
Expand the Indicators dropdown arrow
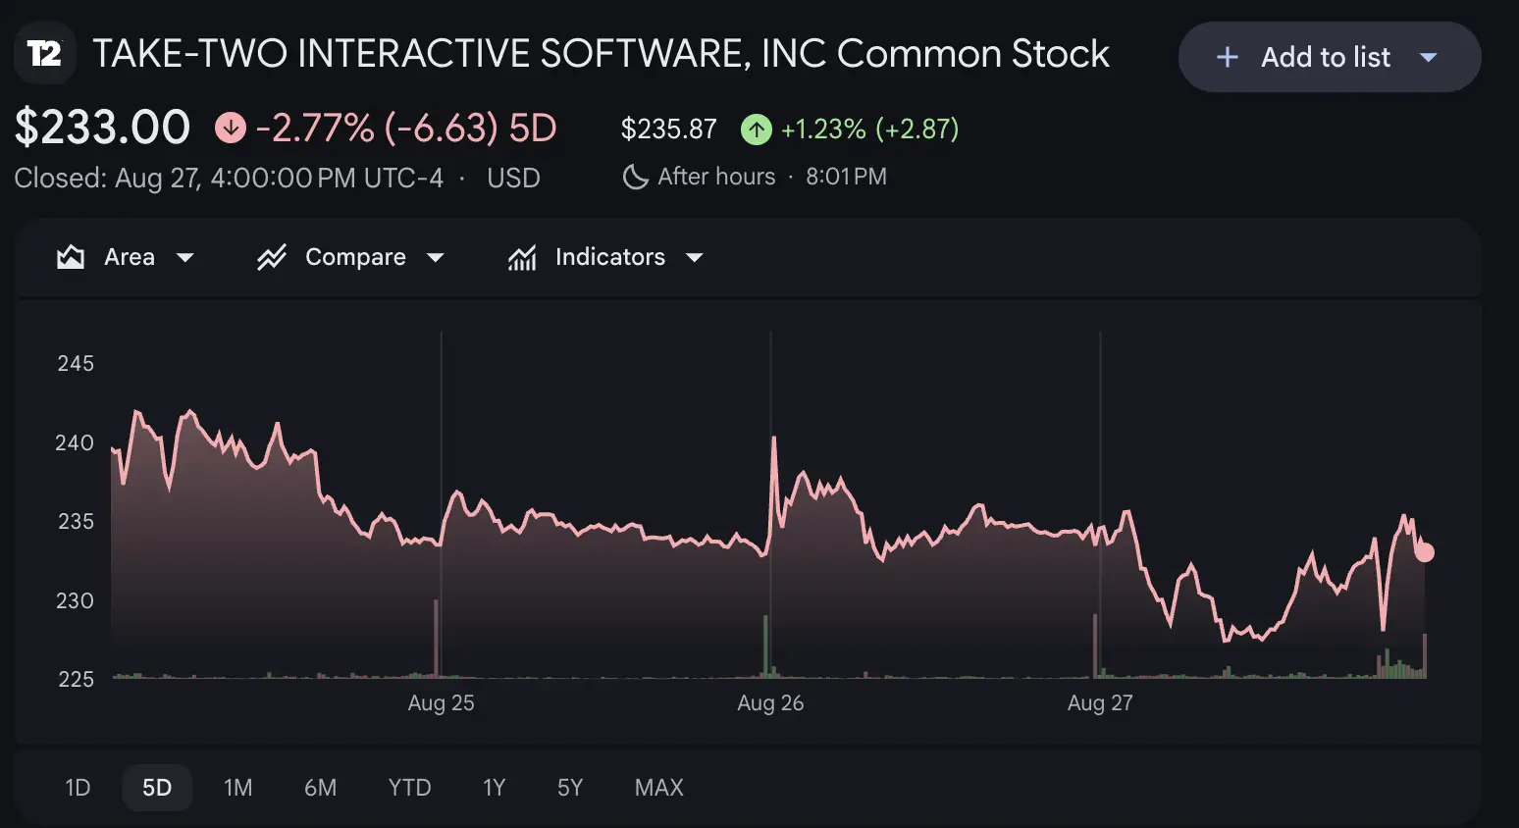click(695, 257)
